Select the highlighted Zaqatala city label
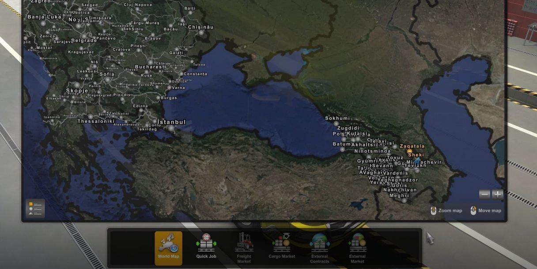 tap(412, 147)
